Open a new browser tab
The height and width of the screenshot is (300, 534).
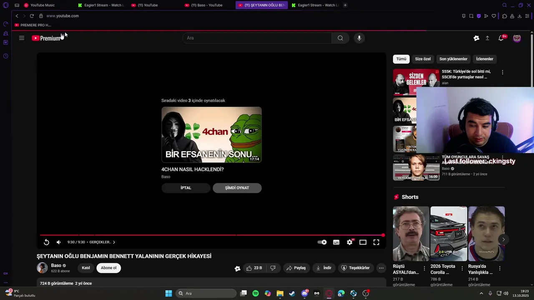point(345,5)
